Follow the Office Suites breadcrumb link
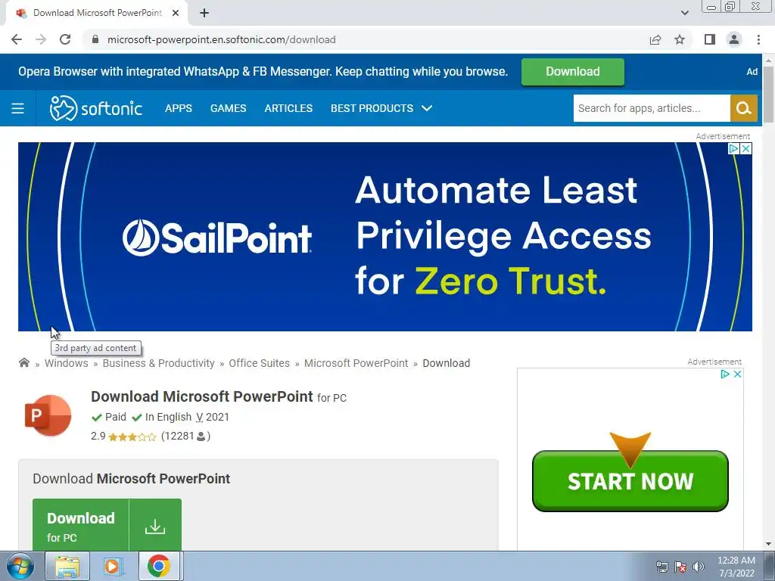Image resolution: width=775 pixels, height=581 pixels. [x=259, y=363]
